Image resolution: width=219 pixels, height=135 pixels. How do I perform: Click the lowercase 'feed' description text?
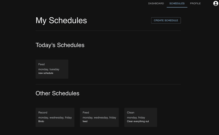[85, 122]
